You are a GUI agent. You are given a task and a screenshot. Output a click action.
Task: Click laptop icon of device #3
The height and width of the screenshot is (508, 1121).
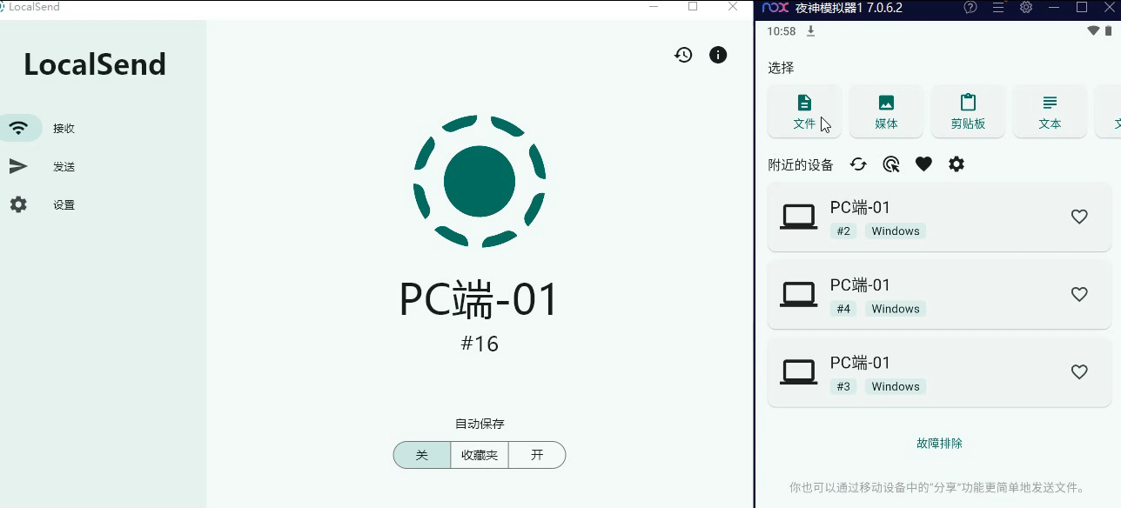[798, 372]
